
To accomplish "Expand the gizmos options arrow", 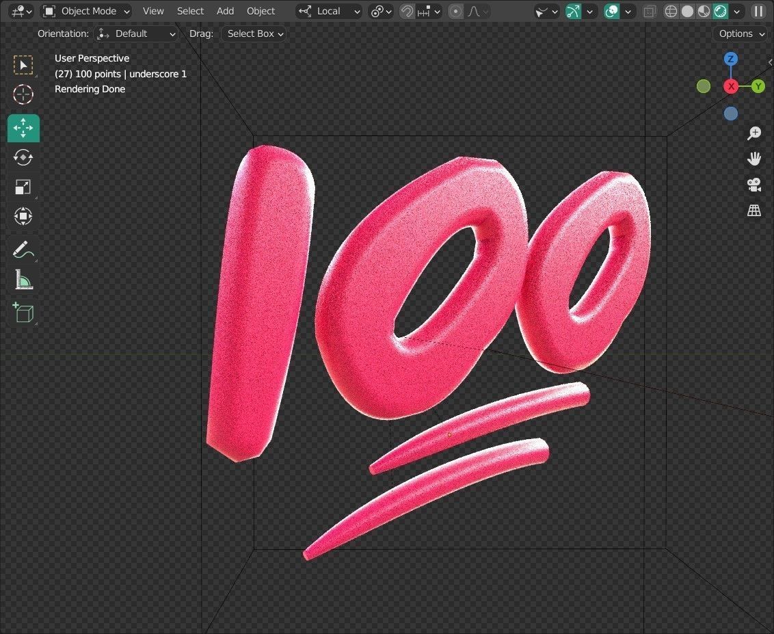I will tap(590, 12).
